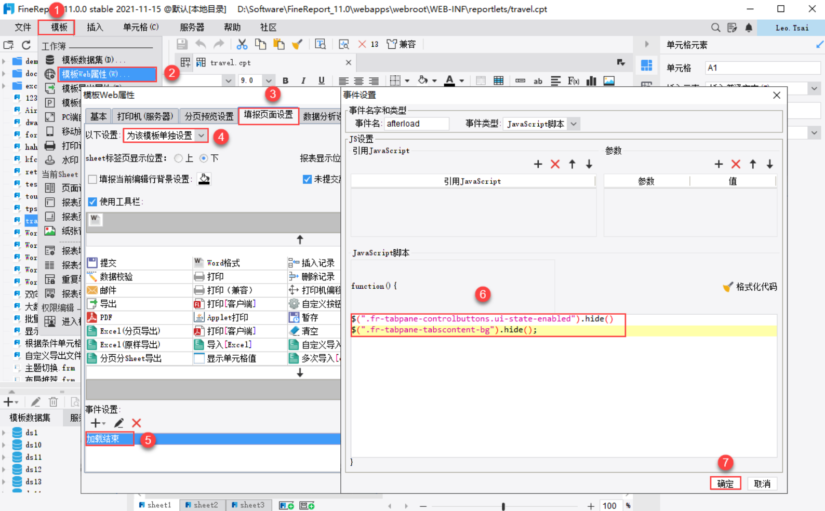Add a referenced JavaScript with plus
This screenshot has width=825, height=511.
point(538,164)
